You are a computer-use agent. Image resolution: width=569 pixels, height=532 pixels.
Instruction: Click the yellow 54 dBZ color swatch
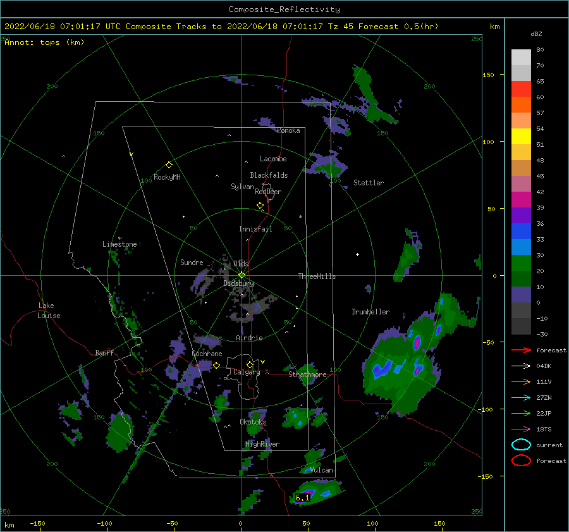(x=521, y=136)
